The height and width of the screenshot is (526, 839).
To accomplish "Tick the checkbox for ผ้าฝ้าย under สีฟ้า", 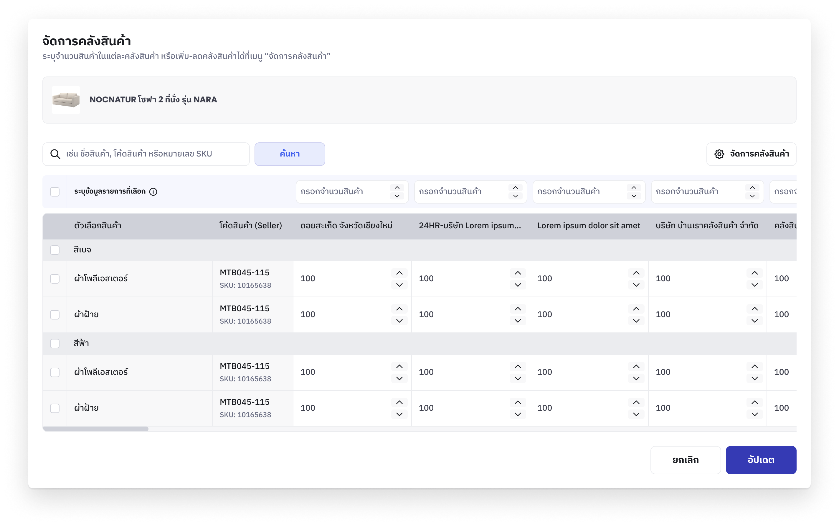I will point(55,408).
